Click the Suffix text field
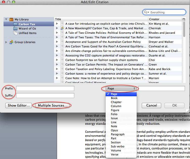The width and height of the screenshot is (190, 159). tap(45, 96)
